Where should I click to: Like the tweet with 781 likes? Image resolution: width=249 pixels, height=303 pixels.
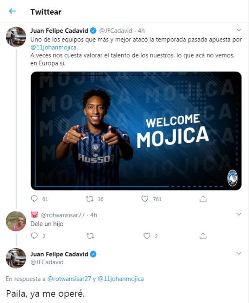[145, 198]
